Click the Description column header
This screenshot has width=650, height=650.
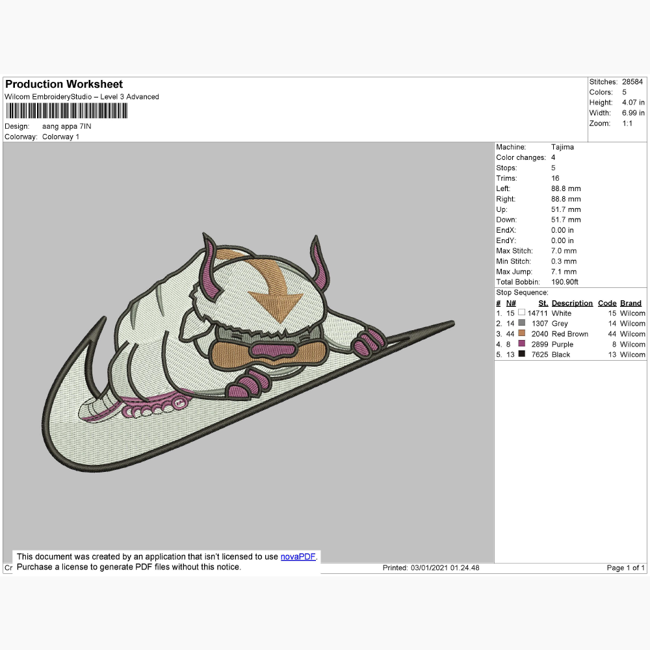tap(572, 303)
